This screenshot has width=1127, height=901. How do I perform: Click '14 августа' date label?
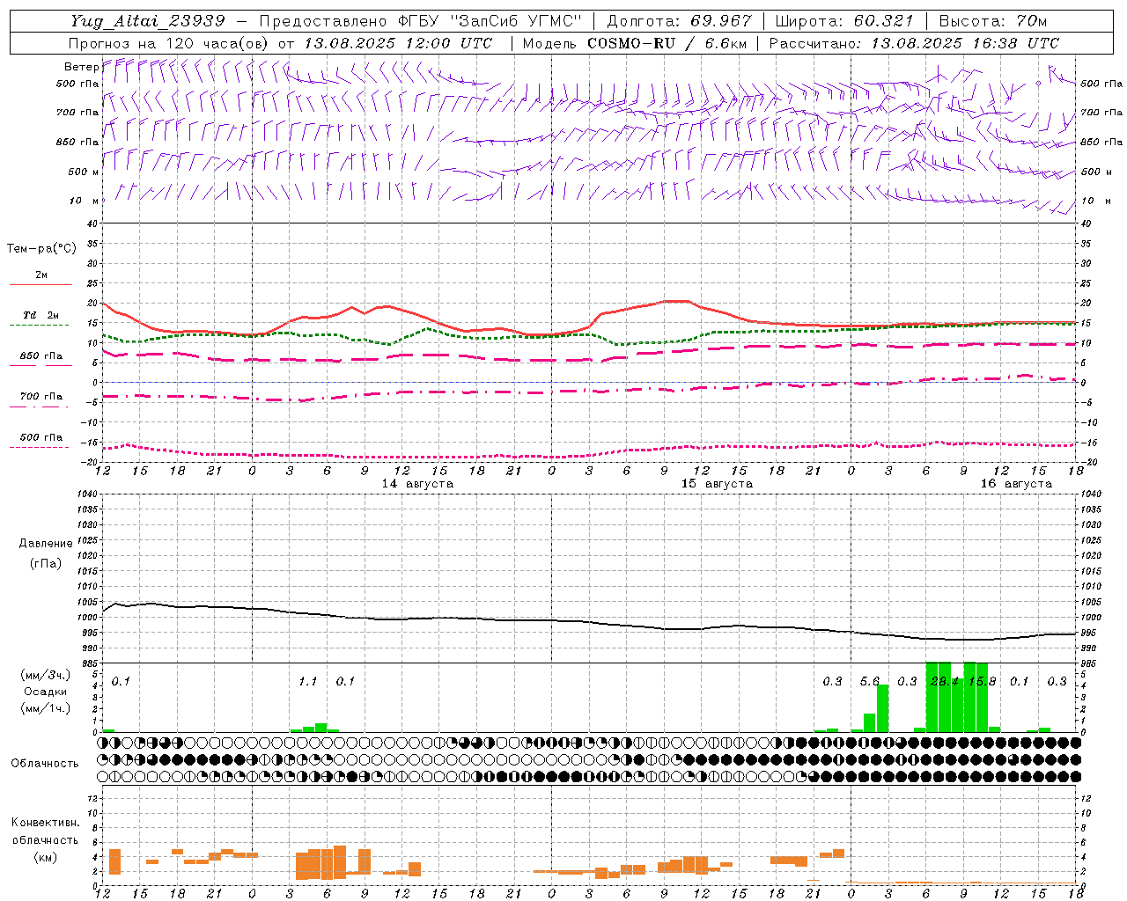(417, 484)
